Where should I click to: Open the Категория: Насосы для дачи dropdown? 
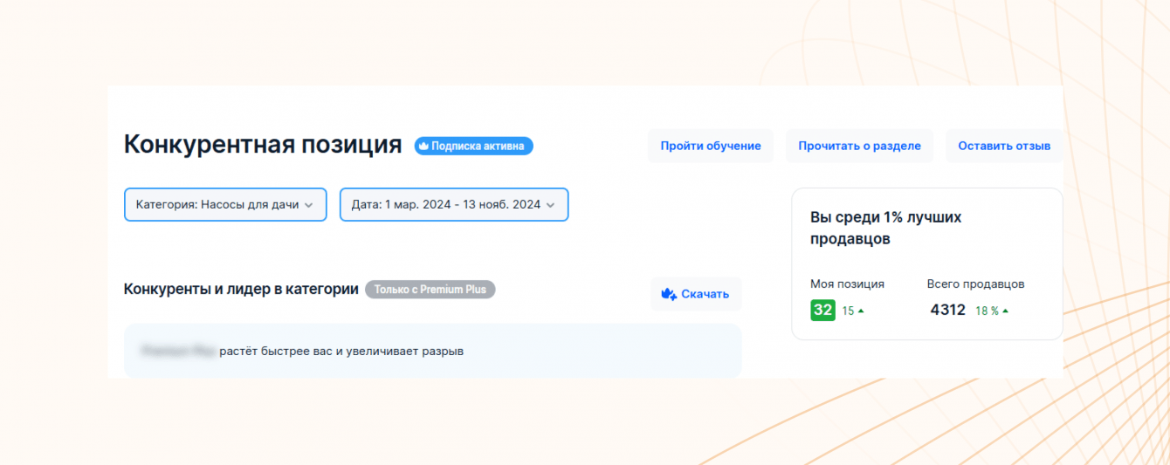click(x=225, y=205)
